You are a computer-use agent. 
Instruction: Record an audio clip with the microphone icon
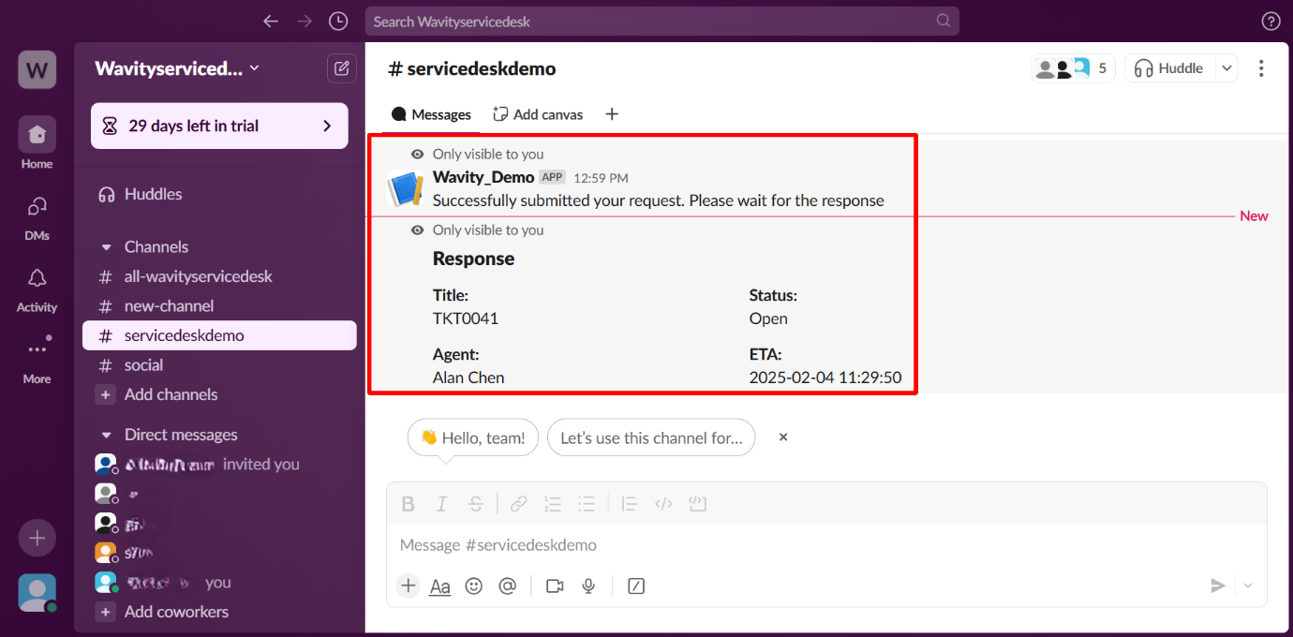[x=588, y=586]
